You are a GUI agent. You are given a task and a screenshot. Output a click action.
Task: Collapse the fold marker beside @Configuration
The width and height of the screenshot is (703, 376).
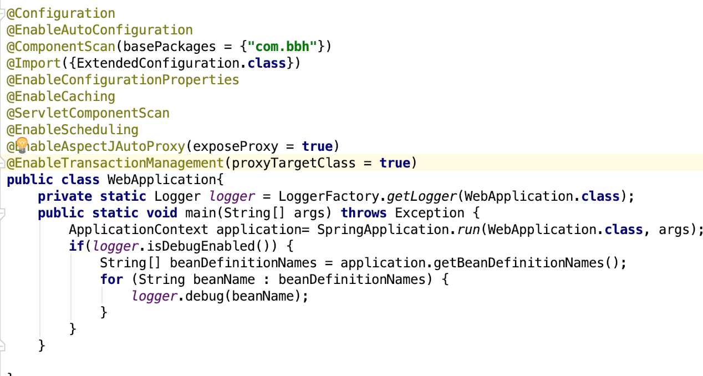(3, 13)
